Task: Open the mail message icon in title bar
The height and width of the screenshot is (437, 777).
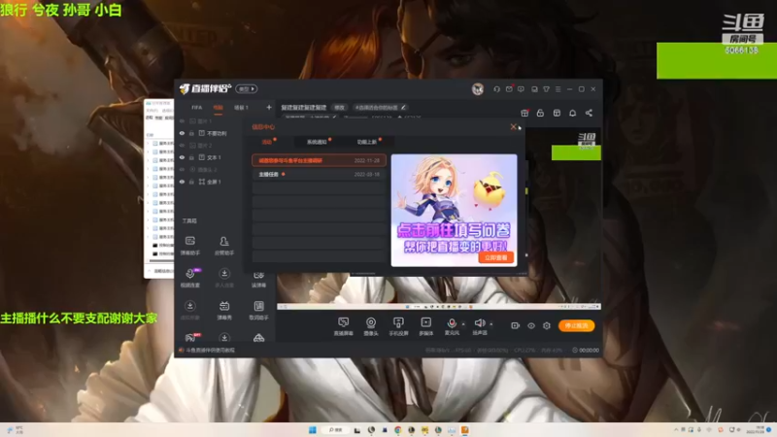Action: tap(509, 89)
